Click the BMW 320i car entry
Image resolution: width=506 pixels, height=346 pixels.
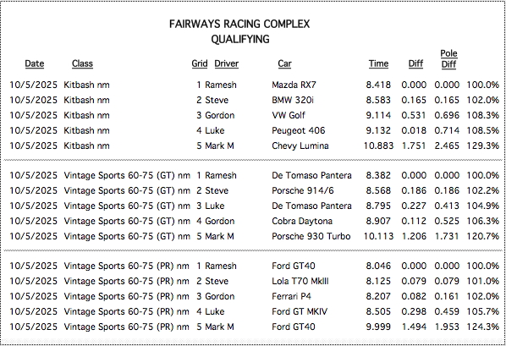click(x=293, y=100)
